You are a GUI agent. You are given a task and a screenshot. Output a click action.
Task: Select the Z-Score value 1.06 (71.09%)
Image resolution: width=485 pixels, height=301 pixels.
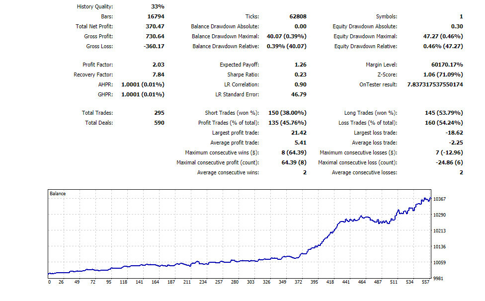point(443,75)
